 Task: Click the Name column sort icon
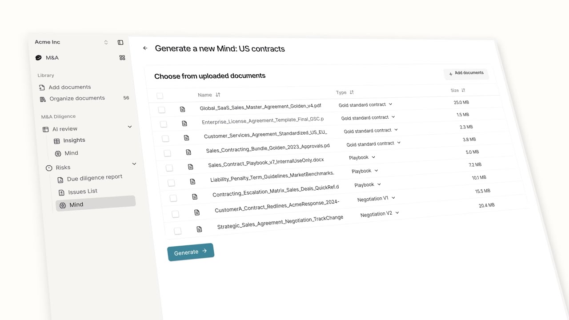[218, 95]
